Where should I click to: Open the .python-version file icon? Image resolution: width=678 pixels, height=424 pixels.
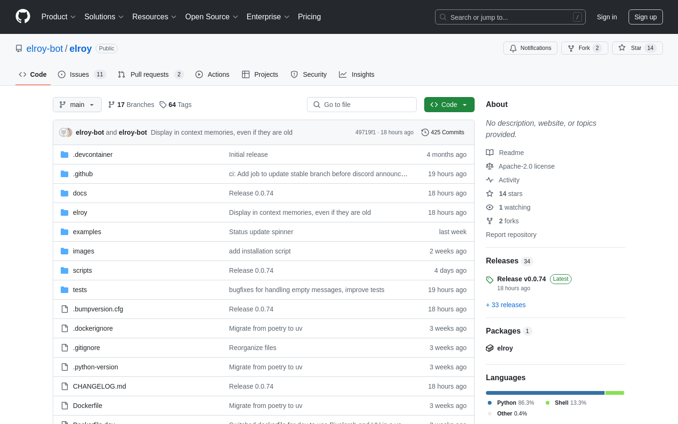tap(65, 367)
